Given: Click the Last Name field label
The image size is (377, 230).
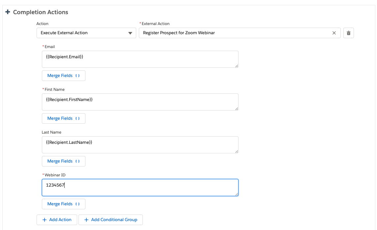Looking at the screenshot, I should 51,132.
